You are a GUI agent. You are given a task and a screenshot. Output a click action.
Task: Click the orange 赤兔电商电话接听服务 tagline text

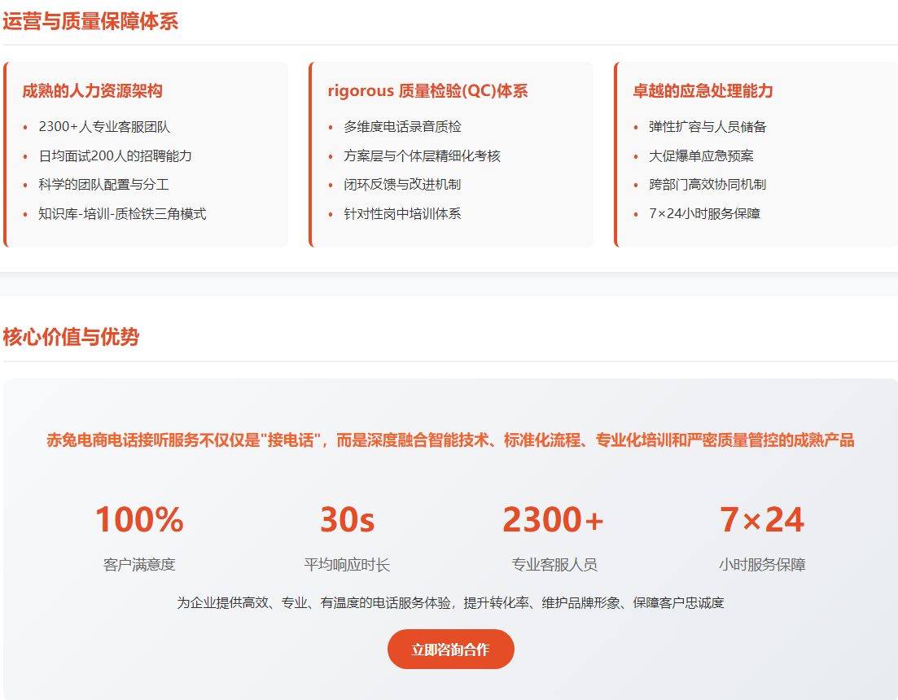[x=450, y=441]
